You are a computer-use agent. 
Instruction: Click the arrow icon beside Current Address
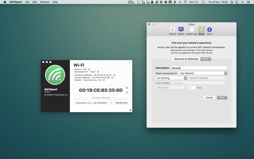pyautogui.click(x=112, y=78)
